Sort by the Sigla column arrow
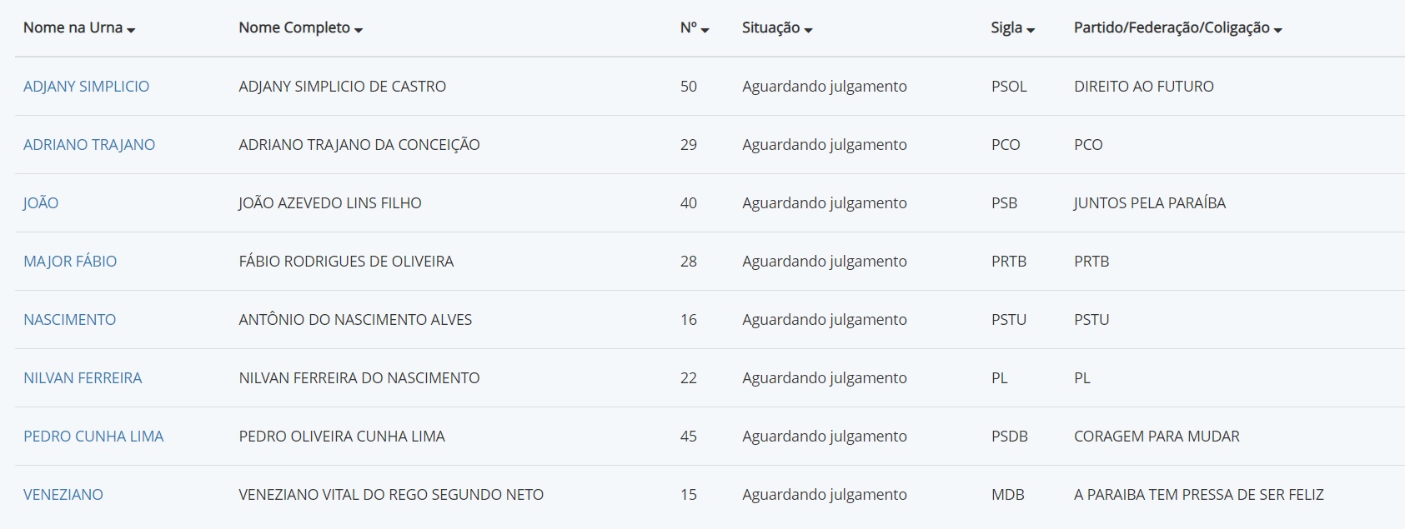 tap(1031, 30)
